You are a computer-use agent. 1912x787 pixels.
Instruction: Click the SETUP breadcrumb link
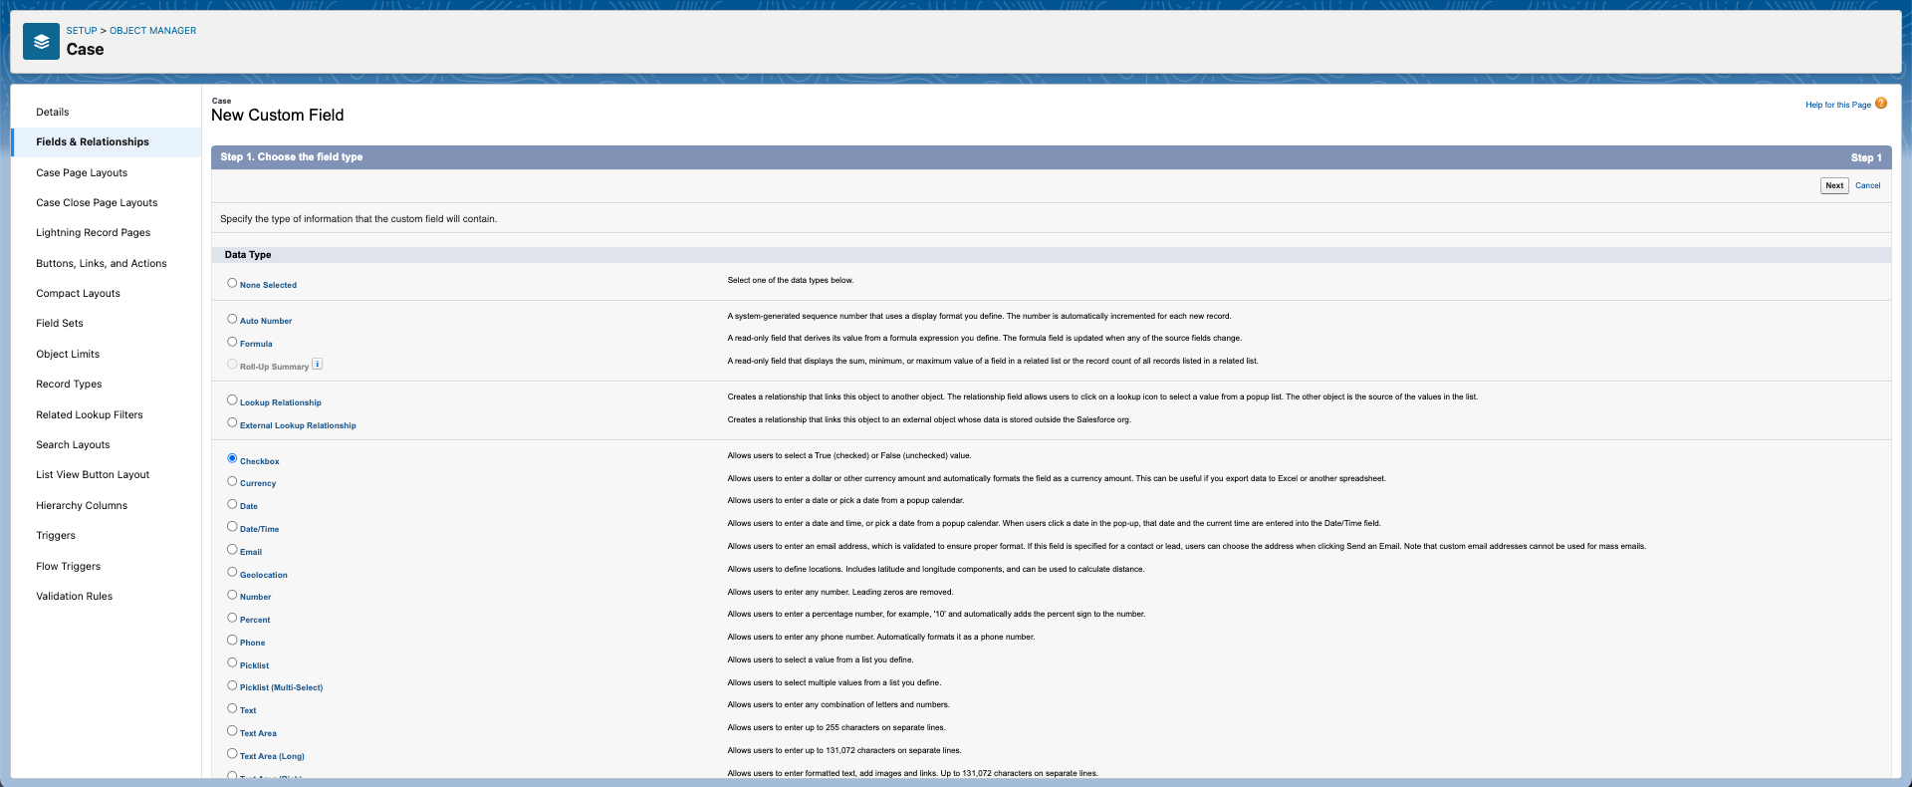[x=82, y=31]
